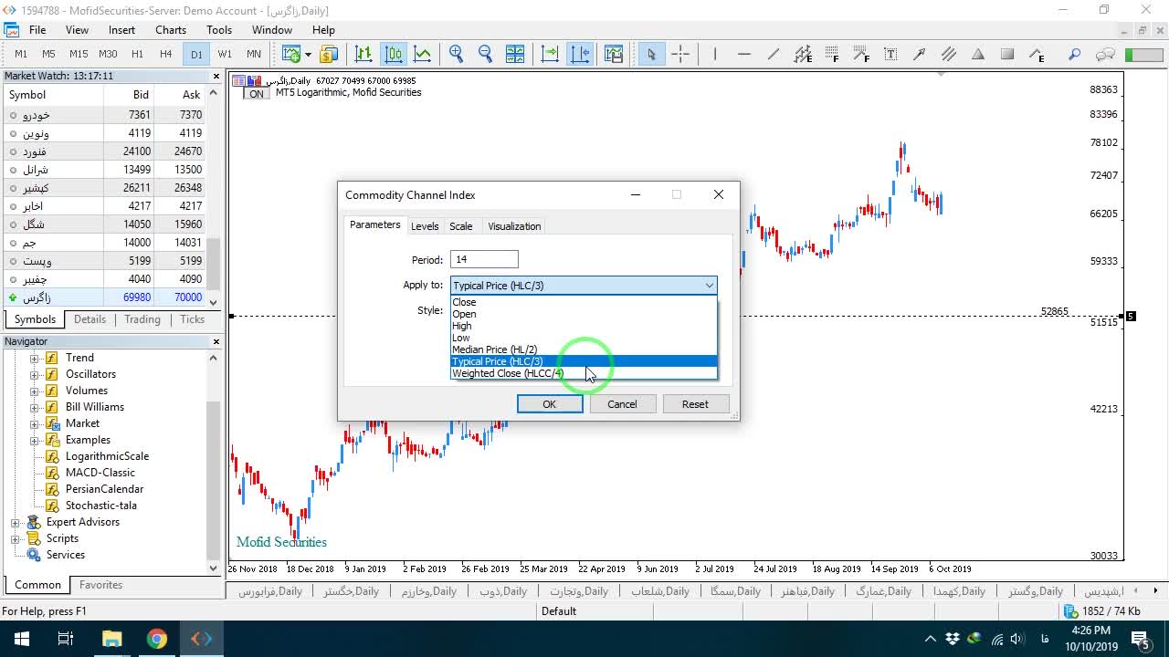Click Cancel in the indicator dialog
Image resolution: width=1169 pixels, height=657 pixels.
point(623,404)
